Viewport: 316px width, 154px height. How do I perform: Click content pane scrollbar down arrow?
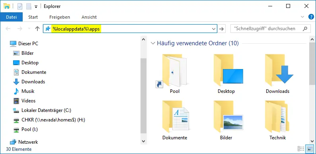(312, 141)
